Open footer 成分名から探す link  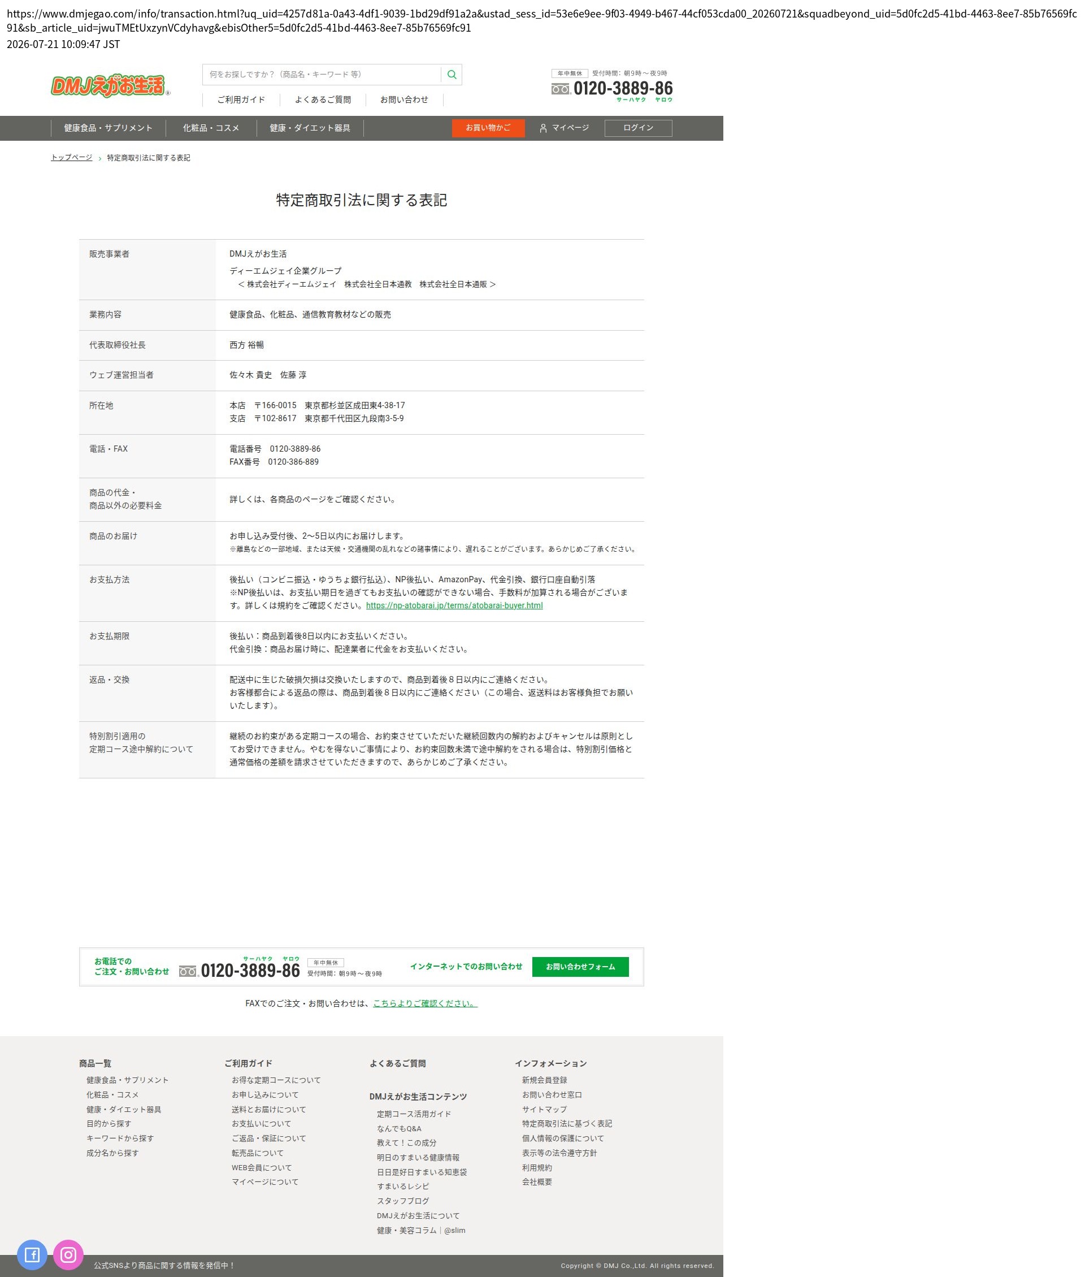(x=112, y=1153)
